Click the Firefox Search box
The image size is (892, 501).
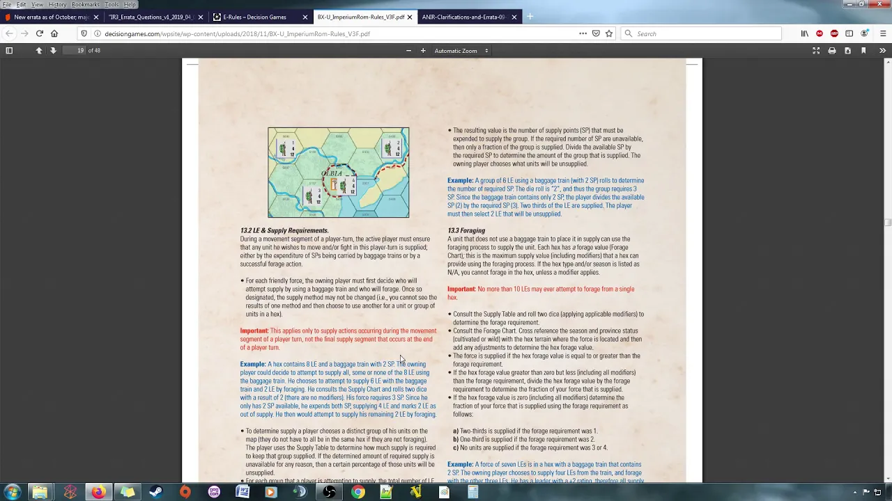701,33
